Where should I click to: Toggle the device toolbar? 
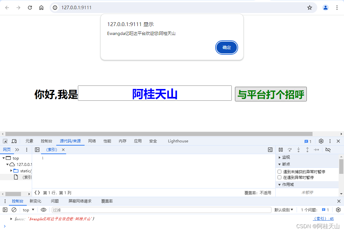(14, 141)
